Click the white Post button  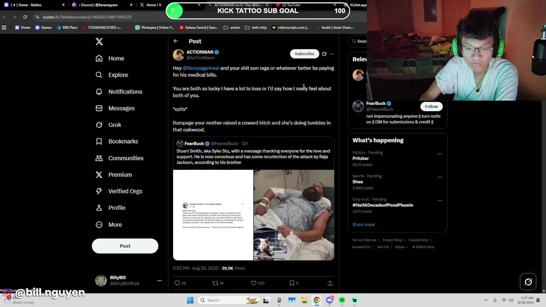pyautogui.click(x=125, y=246)
